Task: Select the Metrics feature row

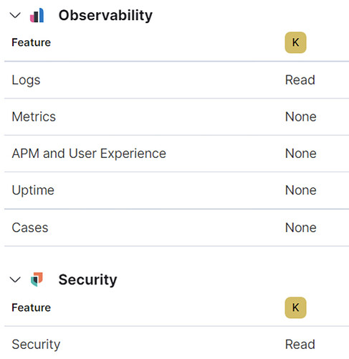Action: pyautogui.click(x=176, y=117)
